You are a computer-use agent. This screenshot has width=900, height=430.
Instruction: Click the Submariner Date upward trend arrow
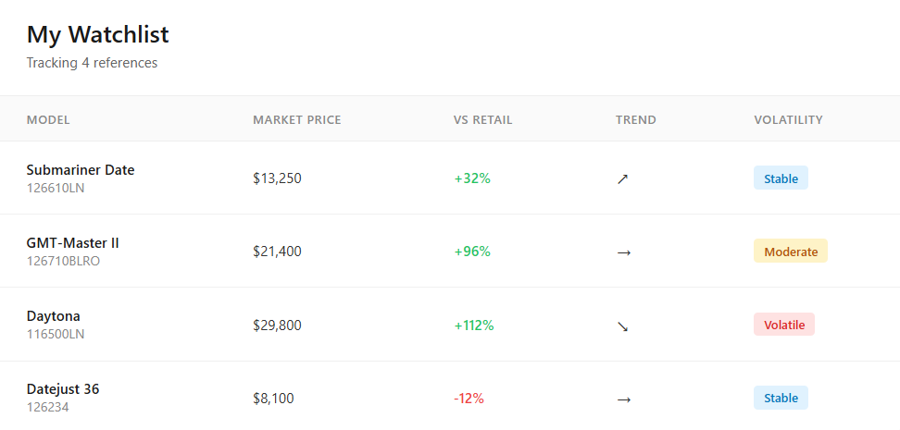tap(622, 178)
